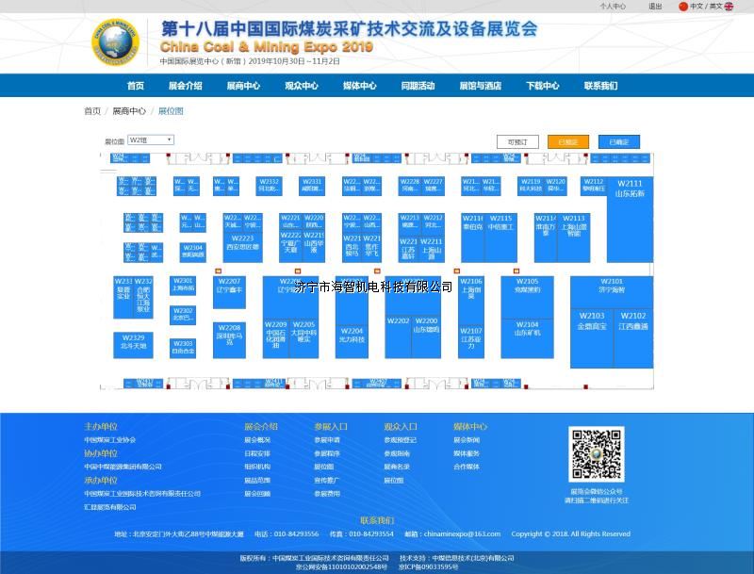
Task: Open 展商中心 in the navigation bar
Action: point(243,86)
